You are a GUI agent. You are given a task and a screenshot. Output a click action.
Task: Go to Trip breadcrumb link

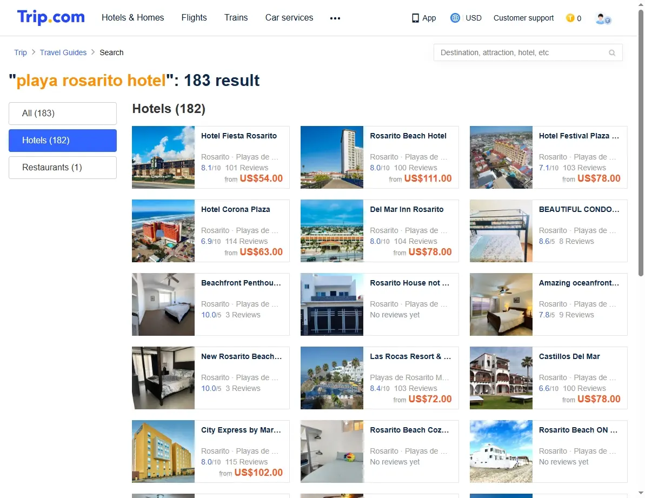[x=21, y=52]
